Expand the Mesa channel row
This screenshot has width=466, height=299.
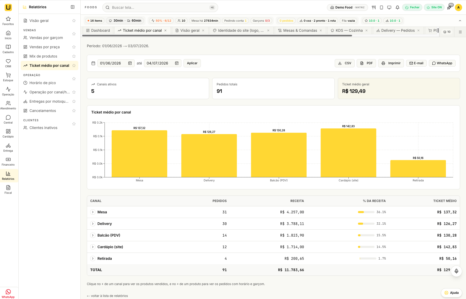point(93,212)
